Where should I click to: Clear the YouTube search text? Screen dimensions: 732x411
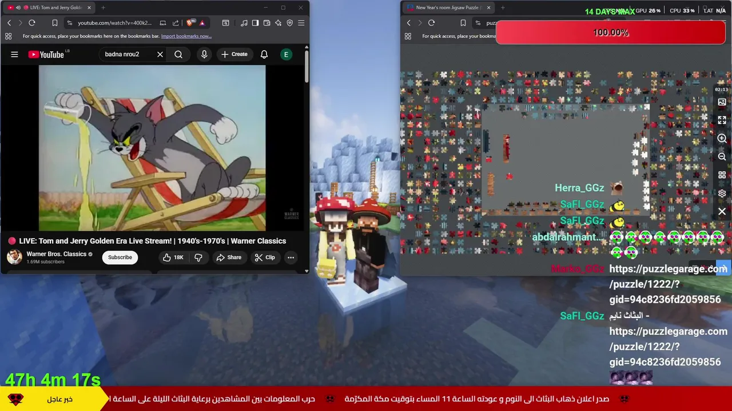[x=160, y=54]
